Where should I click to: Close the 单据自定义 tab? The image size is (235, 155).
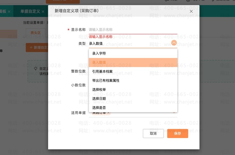(43, 12)
